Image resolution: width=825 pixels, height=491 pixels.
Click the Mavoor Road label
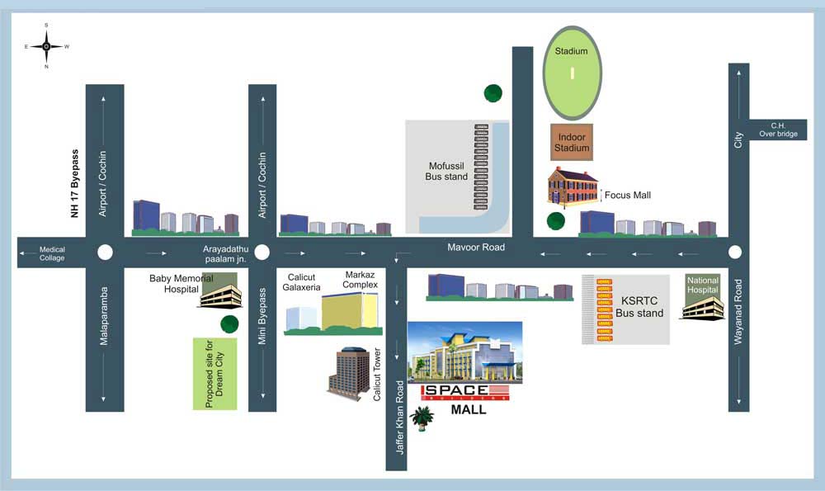(476, 247)
